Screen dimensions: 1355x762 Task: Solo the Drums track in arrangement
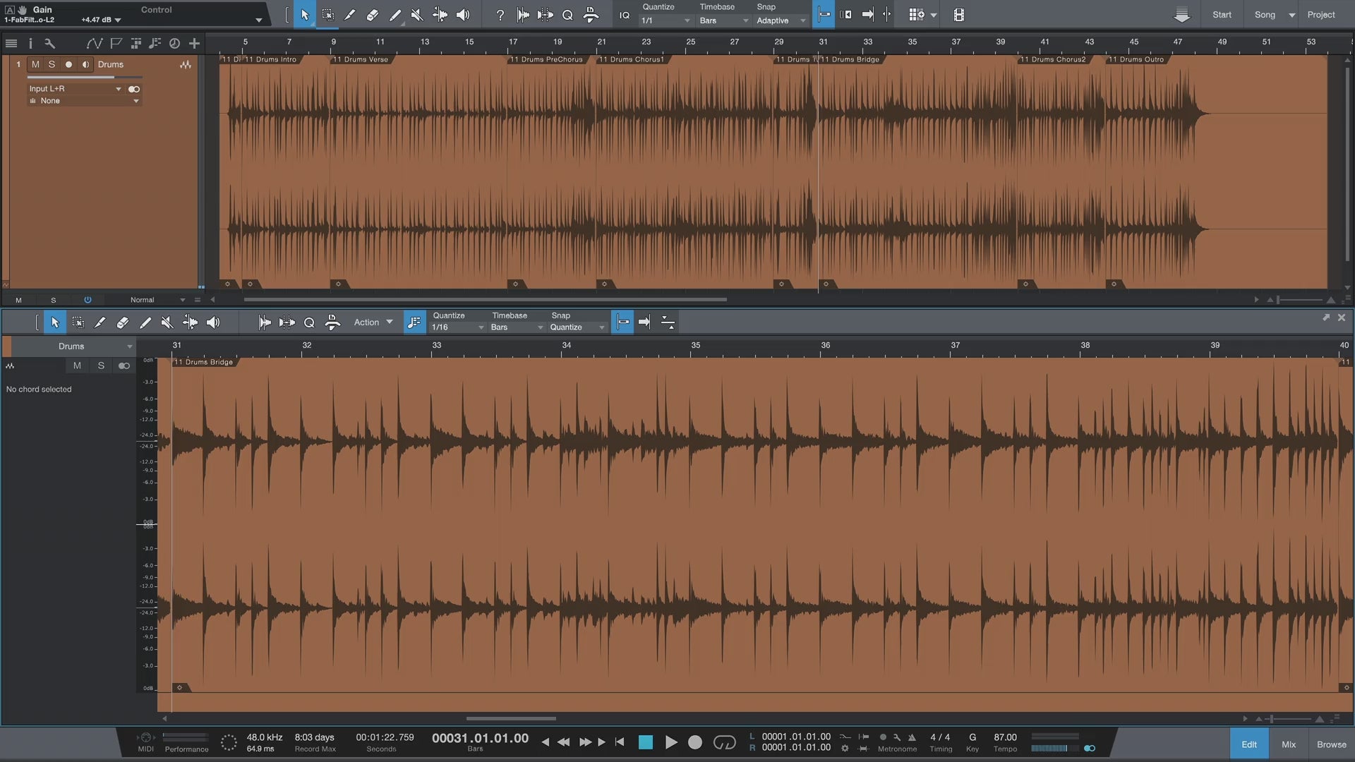52,64
